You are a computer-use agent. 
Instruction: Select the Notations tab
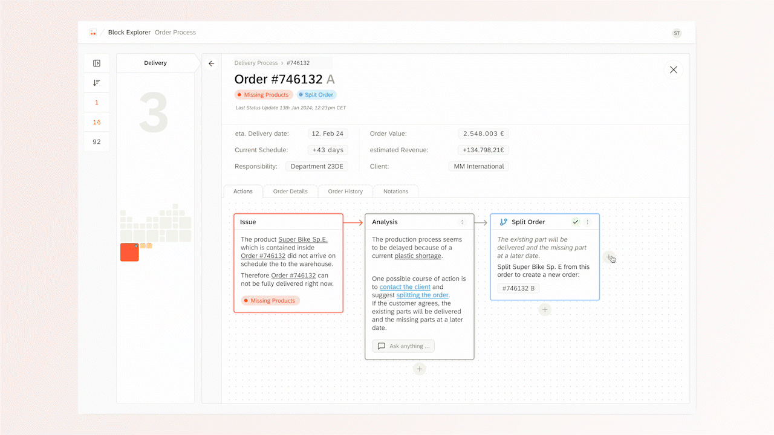(395, 192)
